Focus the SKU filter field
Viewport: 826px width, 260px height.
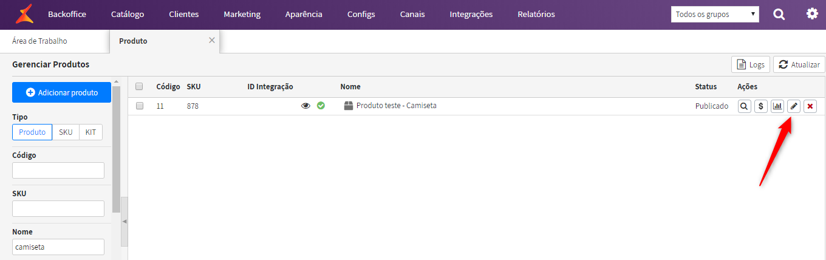(x=58, y=209)
